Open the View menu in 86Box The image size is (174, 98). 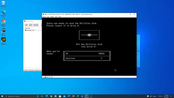tap(48, 17)
